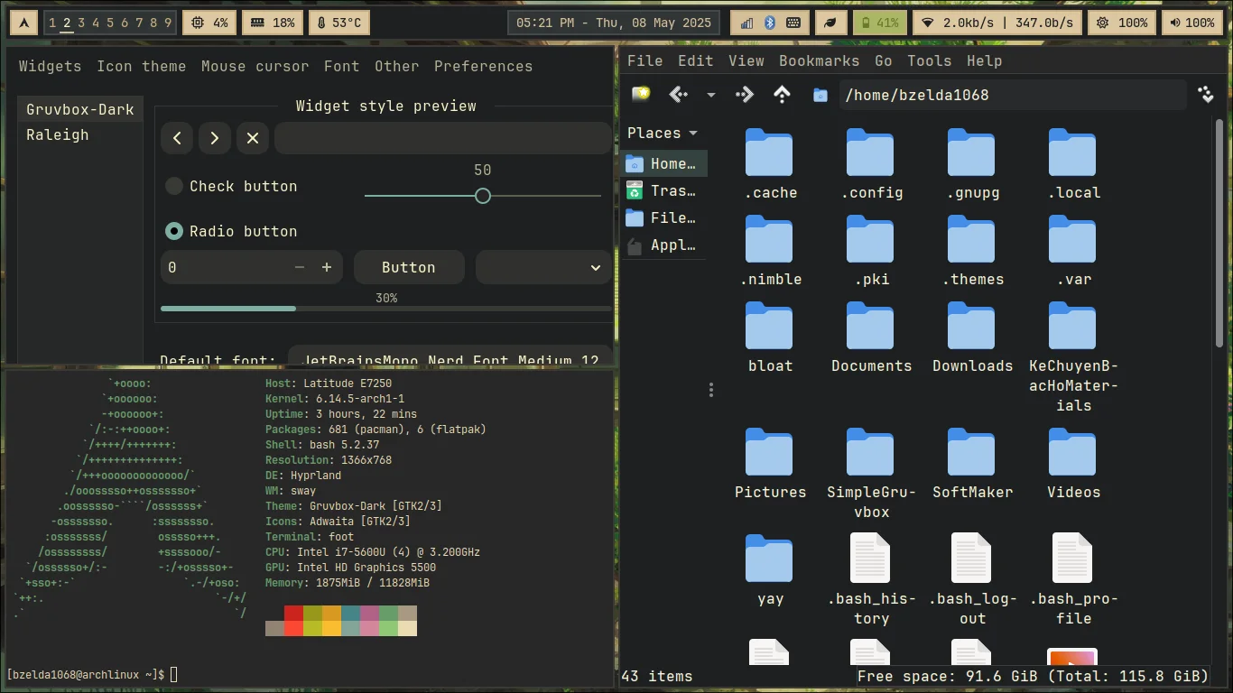This screenshot has height=693, width=1233.
Task: Increase the spin box value with plus
Action: [327, 267]
